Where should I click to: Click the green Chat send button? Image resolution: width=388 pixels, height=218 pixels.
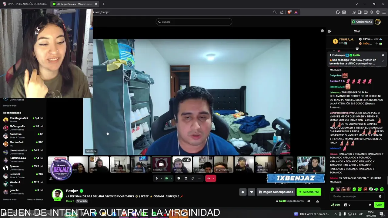(x=379, y=205)
